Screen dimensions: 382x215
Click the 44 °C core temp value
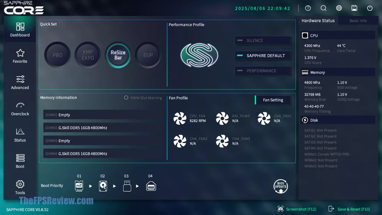tap(341, 46)
